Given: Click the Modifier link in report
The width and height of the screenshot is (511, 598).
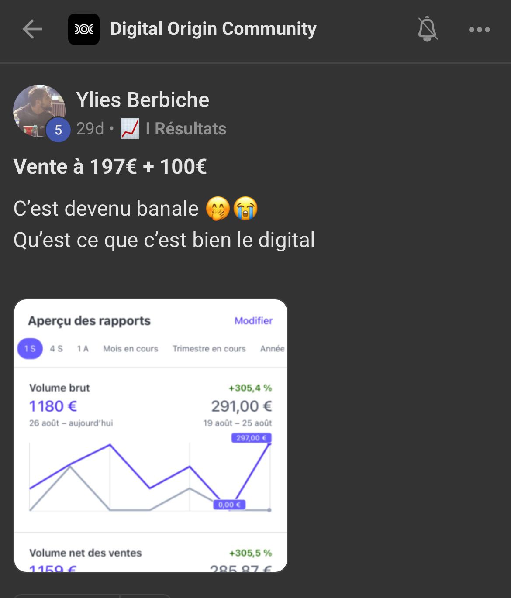Looking at the screenshot, I should tap(253, 321).
